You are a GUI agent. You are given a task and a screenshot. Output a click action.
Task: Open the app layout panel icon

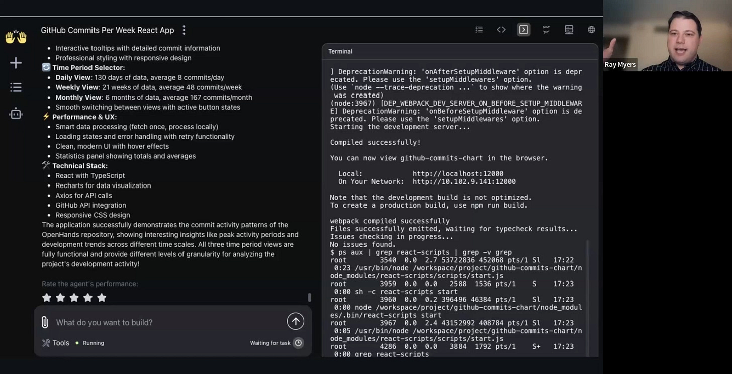click(x=569, y=30)
